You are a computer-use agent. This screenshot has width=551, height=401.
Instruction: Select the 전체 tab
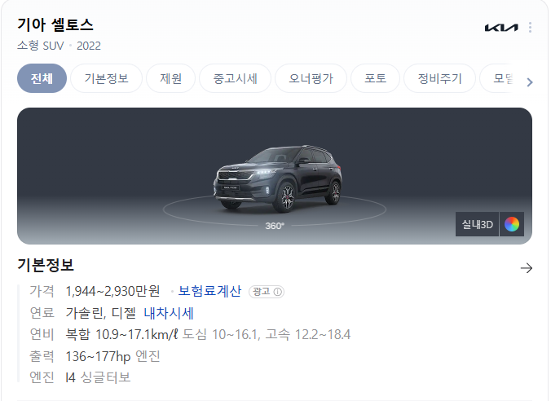pos(42,78)
